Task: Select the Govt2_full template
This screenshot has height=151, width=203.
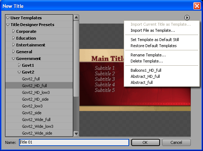Action: click(x=39, y=79)
